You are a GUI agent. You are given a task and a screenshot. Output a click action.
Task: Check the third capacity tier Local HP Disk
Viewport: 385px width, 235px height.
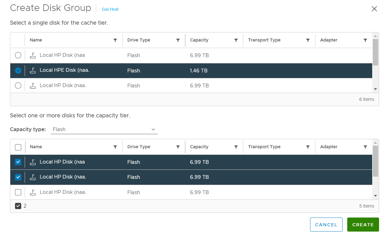(x=18, y=192)
